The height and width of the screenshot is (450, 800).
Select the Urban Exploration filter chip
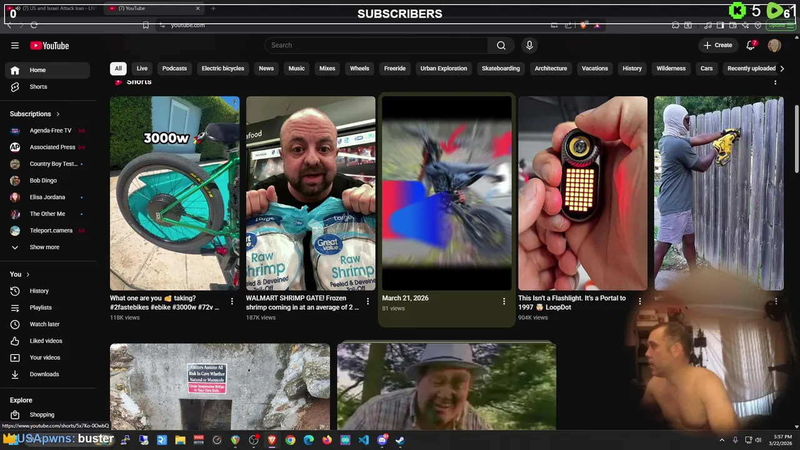click(444, 69)
